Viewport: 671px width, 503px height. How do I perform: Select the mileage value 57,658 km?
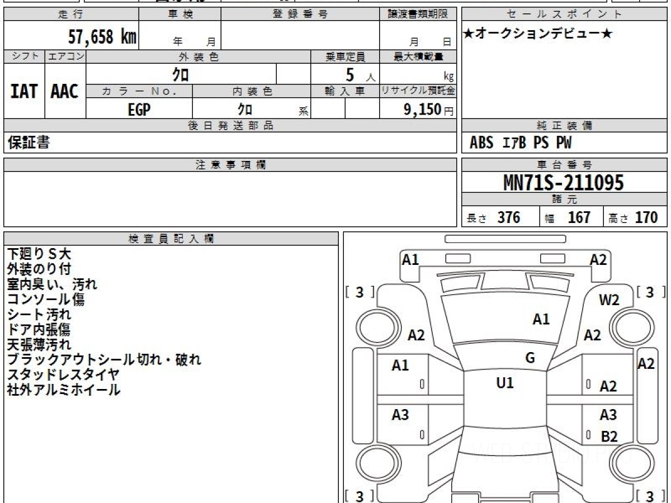pos(102,37)
